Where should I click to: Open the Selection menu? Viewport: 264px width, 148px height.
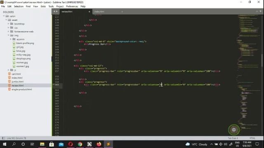pos(19,7)
